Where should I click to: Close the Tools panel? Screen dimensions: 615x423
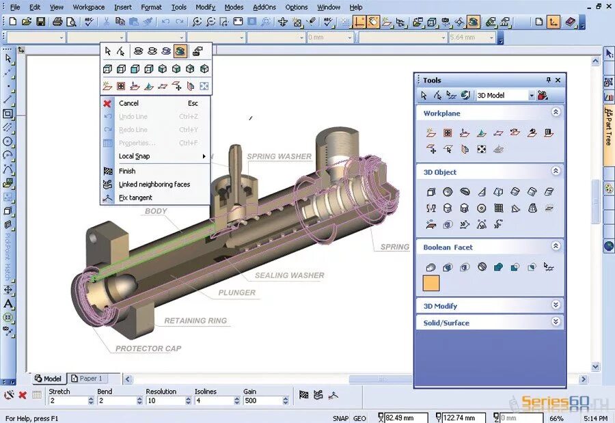click(558, 80)
